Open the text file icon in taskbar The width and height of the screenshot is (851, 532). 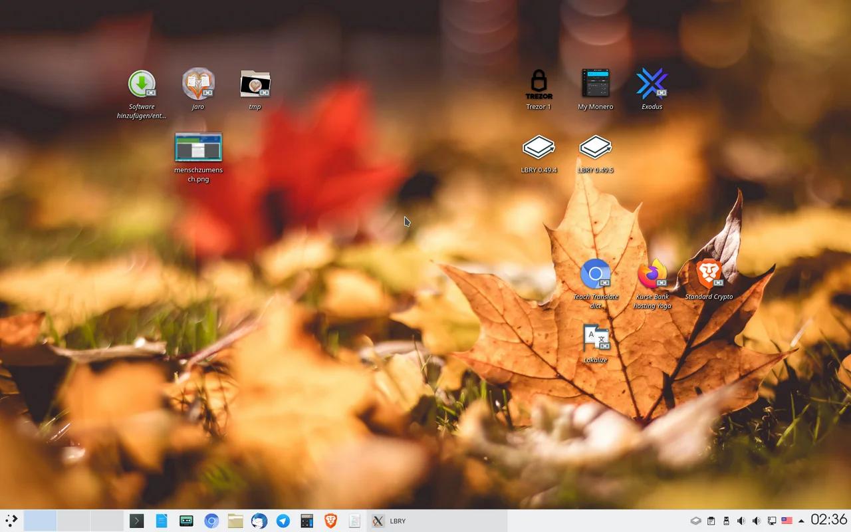(354, 521)
